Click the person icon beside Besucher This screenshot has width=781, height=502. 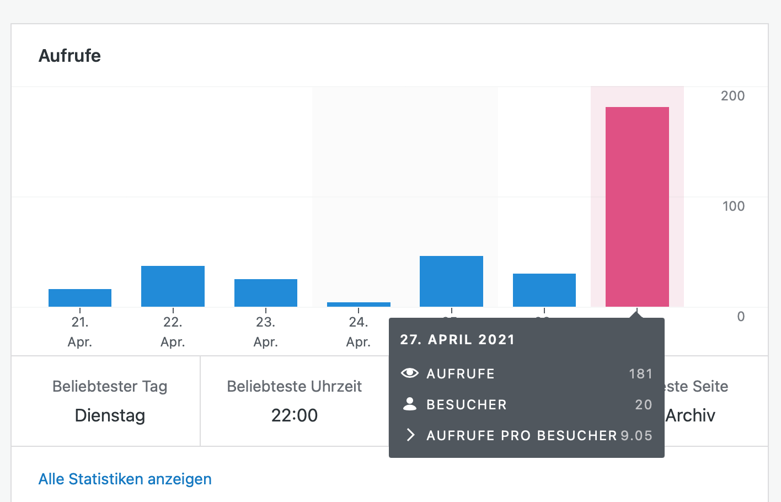click(x=410, y=404)
